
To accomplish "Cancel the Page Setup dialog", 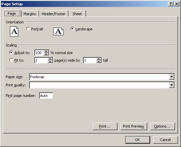I will tap(165, 140).
